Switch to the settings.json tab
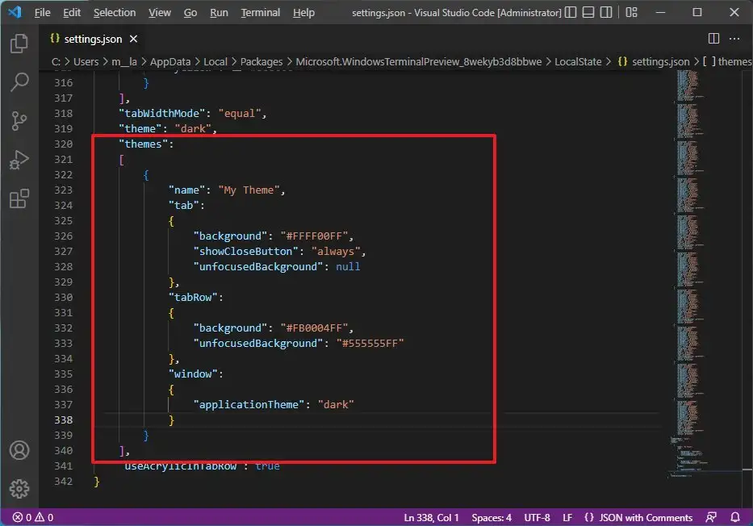This screenshot has width=753, height=526. pyautogui.click(x=89, y=38)
